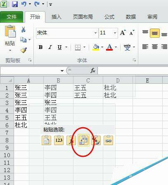Choose the paste Values 123 icon

59,140
